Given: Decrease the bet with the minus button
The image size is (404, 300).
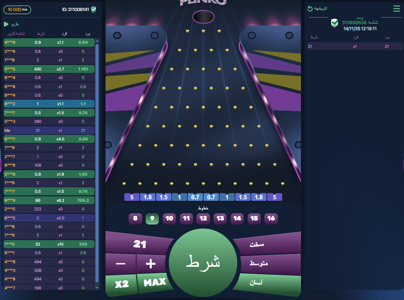Looking at the screenshot, I should point(120,264).
